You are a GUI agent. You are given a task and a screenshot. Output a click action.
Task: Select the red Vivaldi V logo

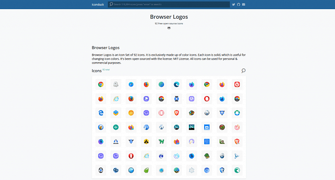[x=237, y=85]
